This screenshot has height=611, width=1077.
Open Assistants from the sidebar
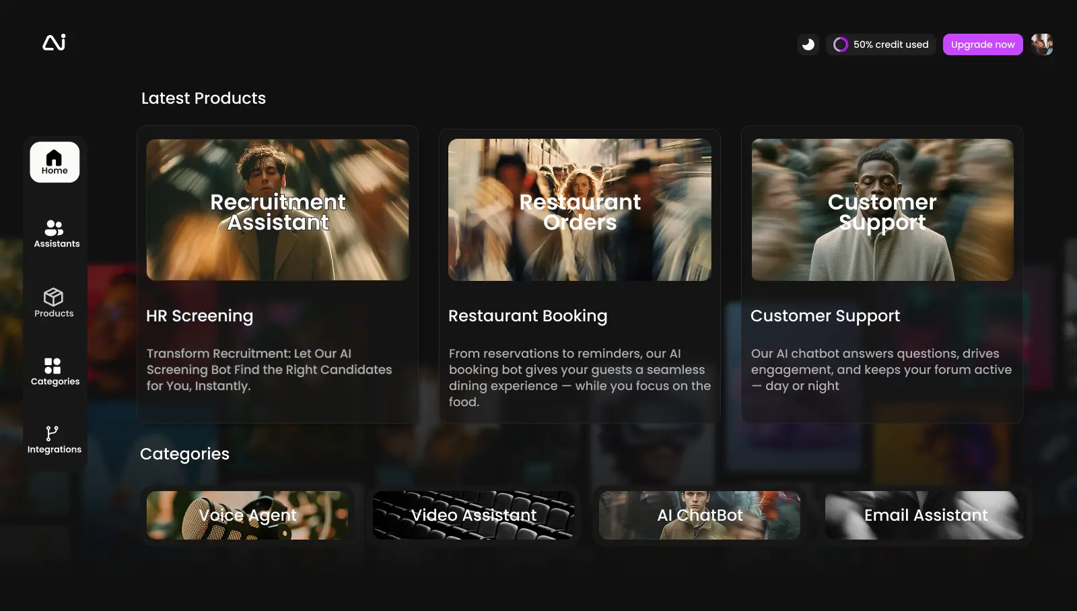pos(57,234)
